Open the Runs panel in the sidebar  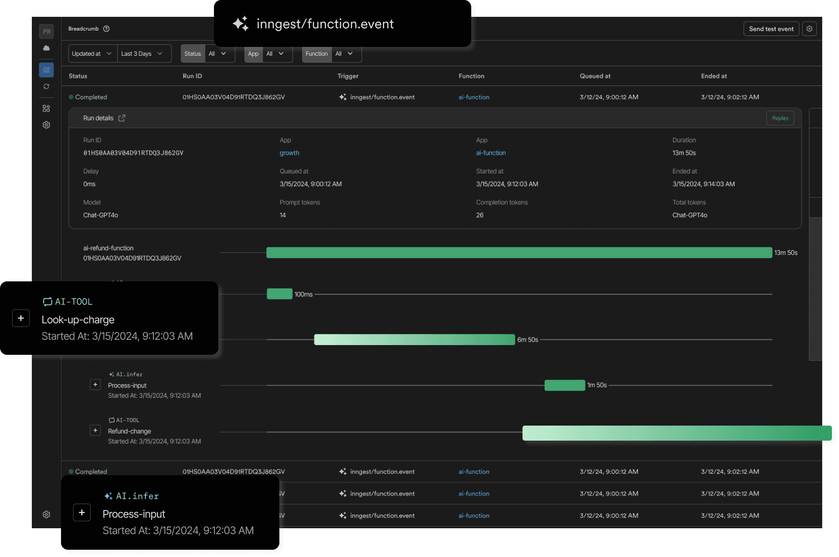click(46, 69)
